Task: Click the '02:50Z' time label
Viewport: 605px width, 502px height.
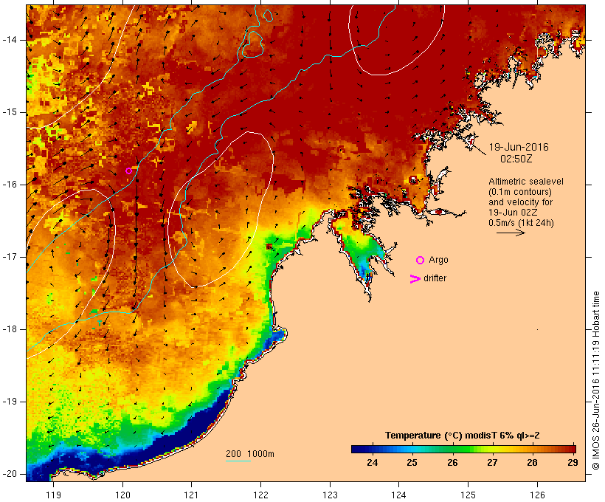Action: 516,159
